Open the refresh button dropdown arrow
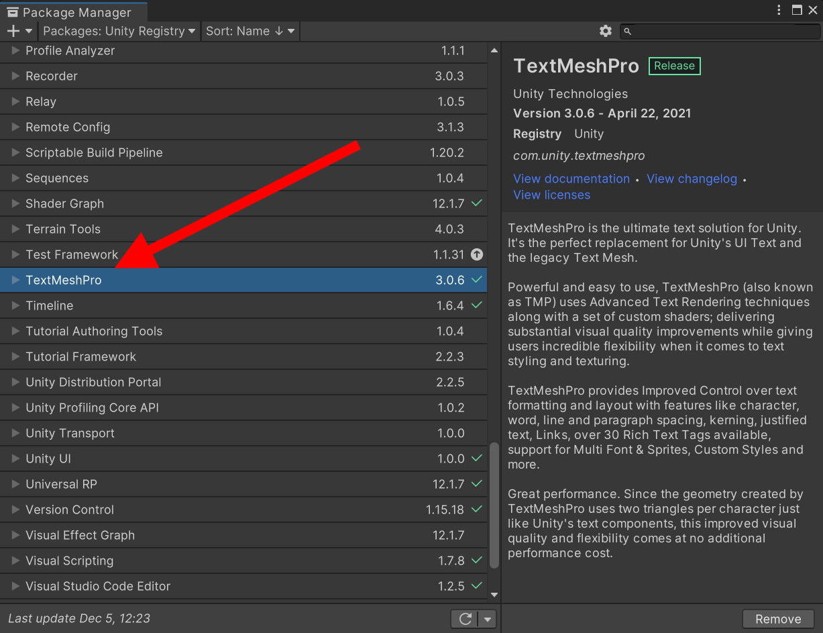The height and width of the screenshot is (633, 823). point(488,619)
